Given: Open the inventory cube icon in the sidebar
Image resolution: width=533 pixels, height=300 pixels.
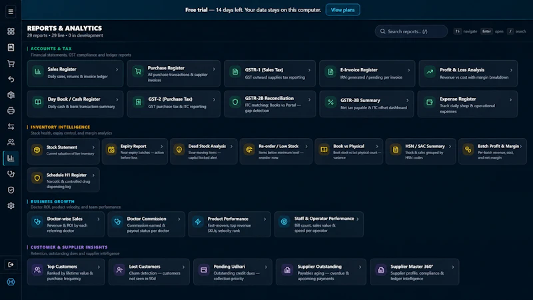Looking at the screenshot, I should 11,95.
